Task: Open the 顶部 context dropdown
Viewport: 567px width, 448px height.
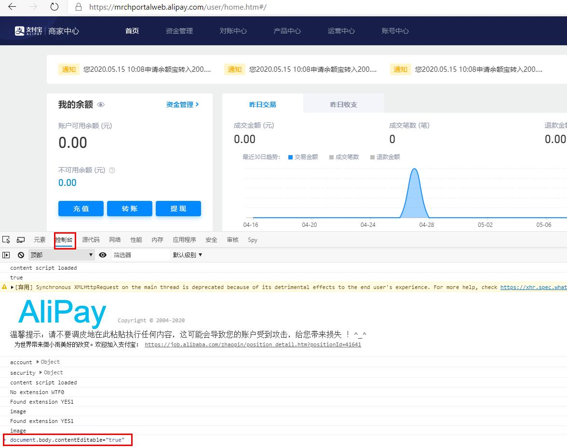Action: click(62, 255)
